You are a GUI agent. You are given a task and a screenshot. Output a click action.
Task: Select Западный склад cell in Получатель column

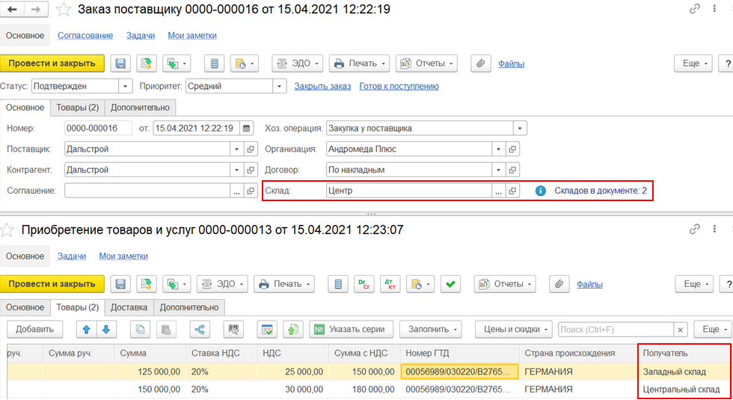684,372
